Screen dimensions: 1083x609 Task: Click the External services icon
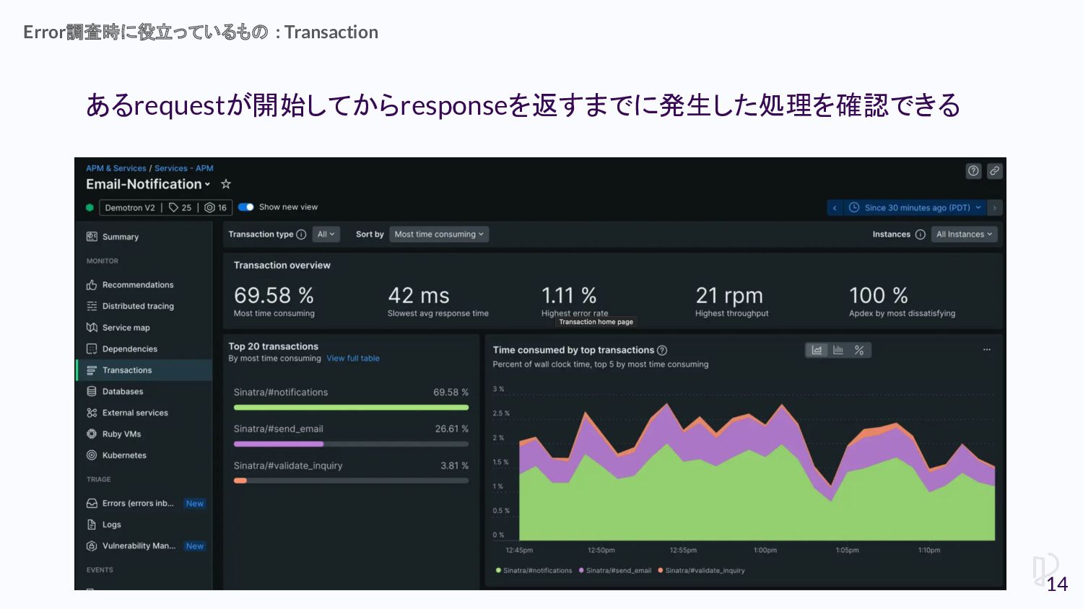point(92,413)
